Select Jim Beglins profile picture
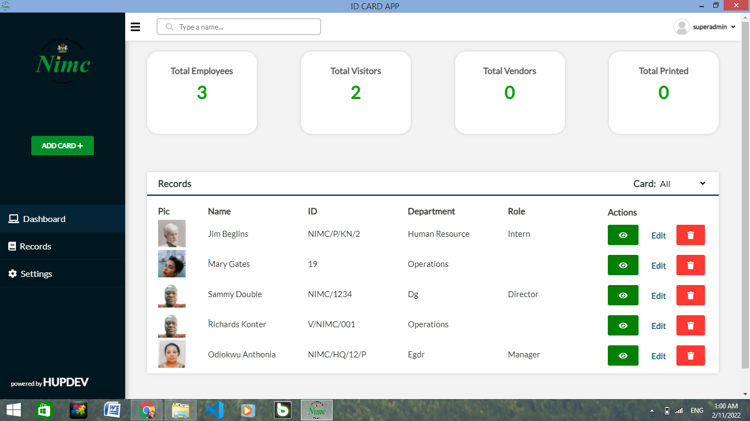Screen dimensions: 750x421 tap(172, 234)
